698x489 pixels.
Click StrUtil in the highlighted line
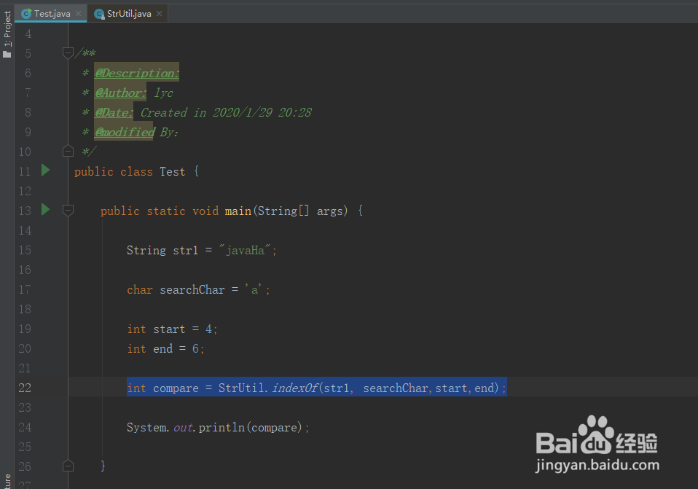click(x=241, y=388)
